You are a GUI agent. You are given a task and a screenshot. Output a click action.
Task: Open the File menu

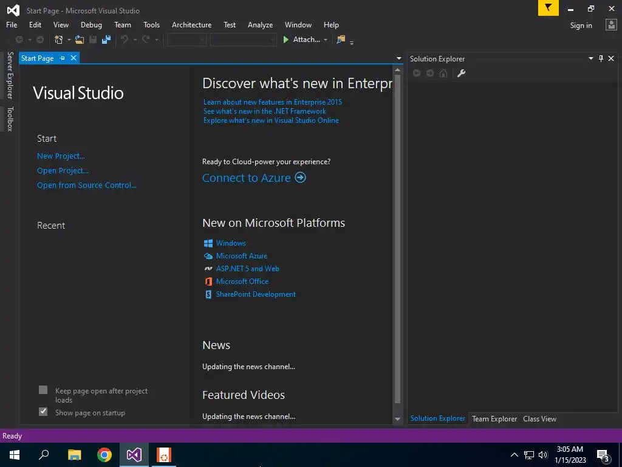tap(12, 24)
